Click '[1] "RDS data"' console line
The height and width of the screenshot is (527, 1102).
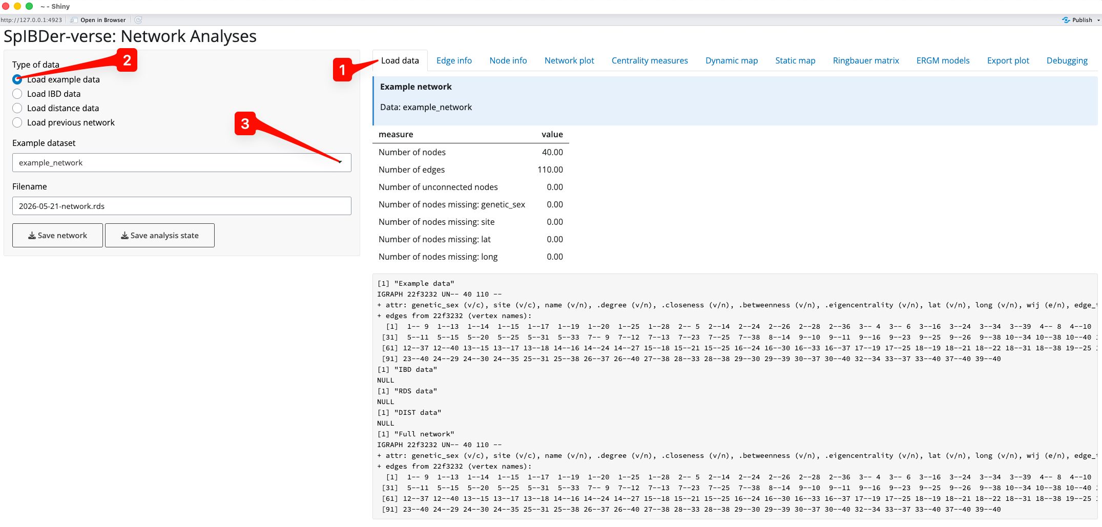pyautogui.click(x=407, y=391)
